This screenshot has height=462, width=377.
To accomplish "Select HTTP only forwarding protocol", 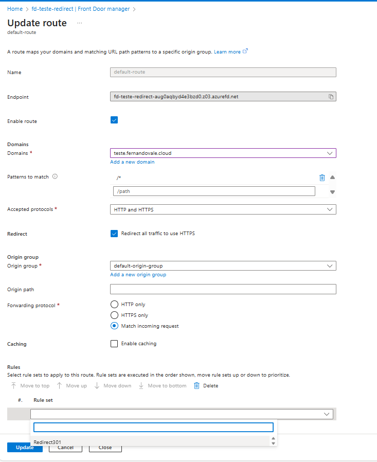I will (x=114, y=304).
